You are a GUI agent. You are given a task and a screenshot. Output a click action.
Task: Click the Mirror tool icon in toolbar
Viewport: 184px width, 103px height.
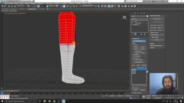pos(96,6)
